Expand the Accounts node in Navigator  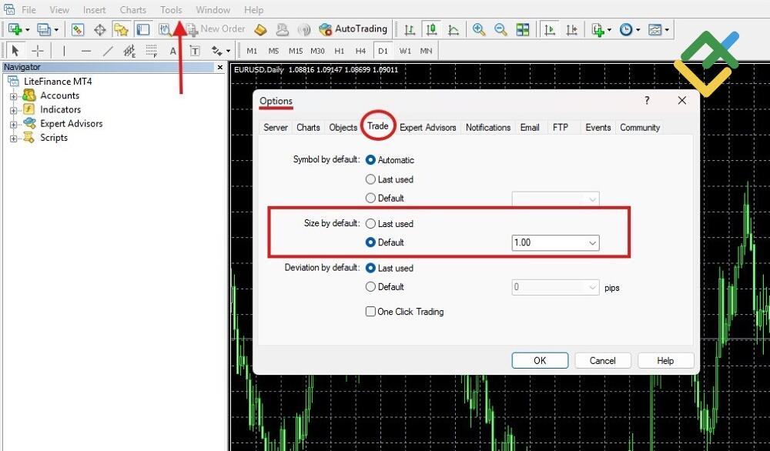click(x=13, y=96)
